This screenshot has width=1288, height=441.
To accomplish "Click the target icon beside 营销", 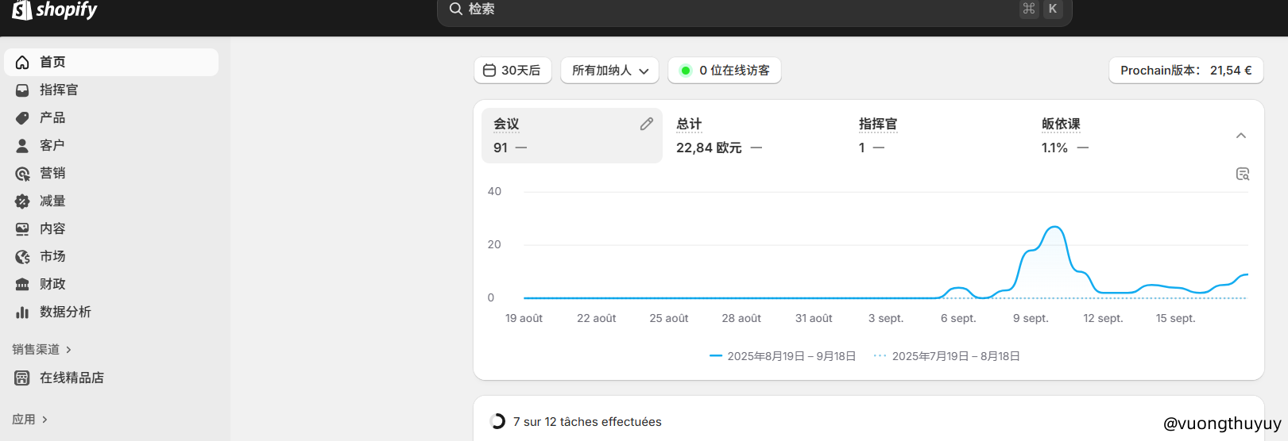I will [x=22, y=174].
